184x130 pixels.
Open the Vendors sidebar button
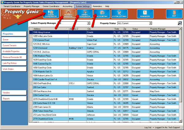tap(14, 93)
